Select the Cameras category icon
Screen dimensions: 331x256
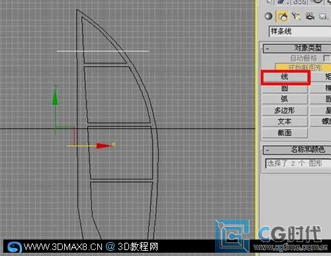point(310,16)
